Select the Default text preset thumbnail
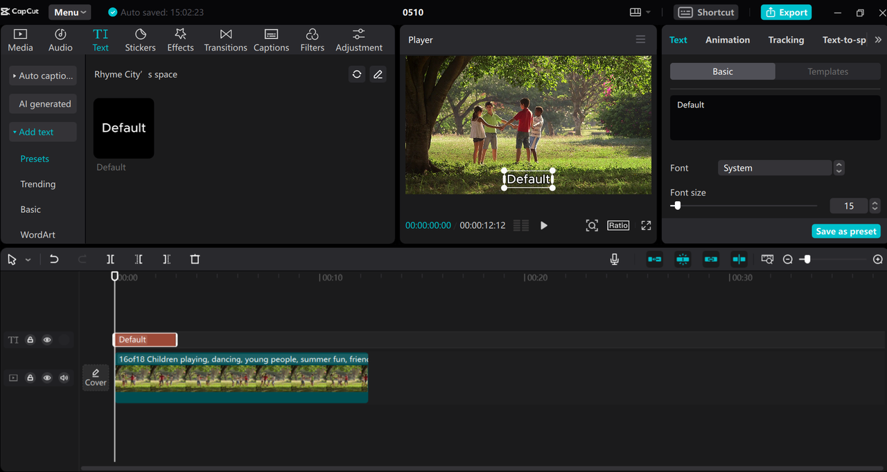This screenshot has height=472, width=887. (x=124, y=128)
